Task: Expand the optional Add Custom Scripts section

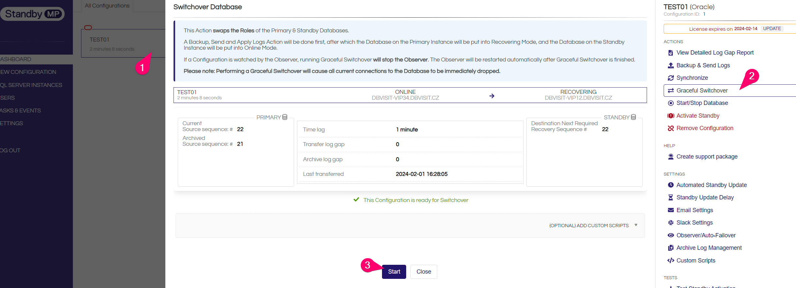Action: pos(410,226)
